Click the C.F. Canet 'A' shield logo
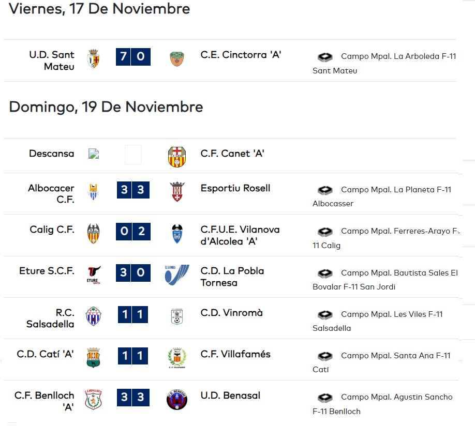 click(x=177, y=157)
